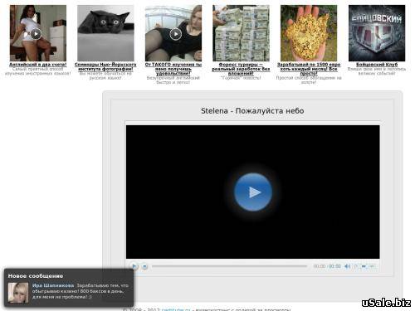Click the fullscreen icon at player controls' right end

point(373,266)
